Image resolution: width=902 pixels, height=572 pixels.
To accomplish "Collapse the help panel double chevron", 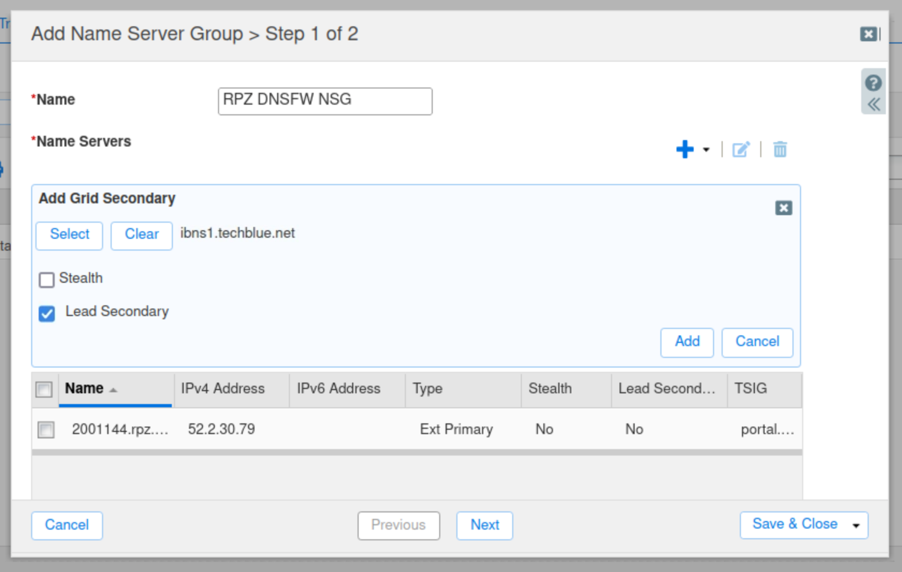I will click(874, 104).
